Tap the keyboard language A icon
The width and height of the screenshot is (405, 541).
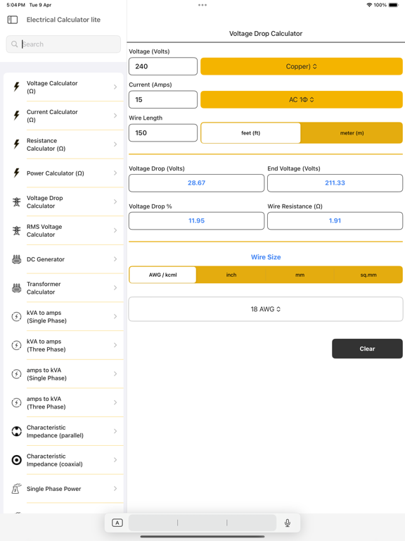coord(117,523)
